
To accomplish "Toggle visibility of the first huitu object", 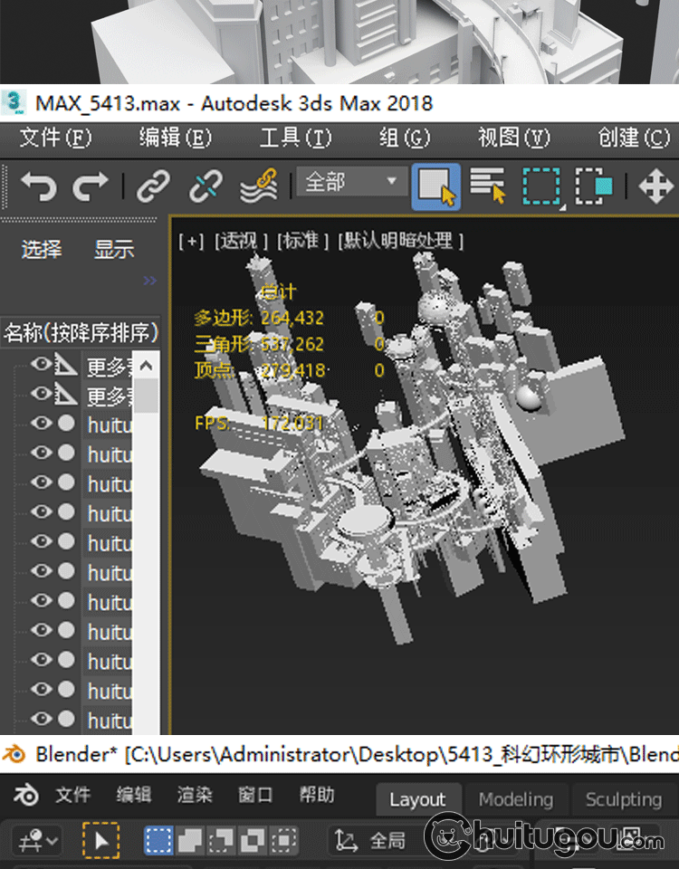I will coord(41,424).
